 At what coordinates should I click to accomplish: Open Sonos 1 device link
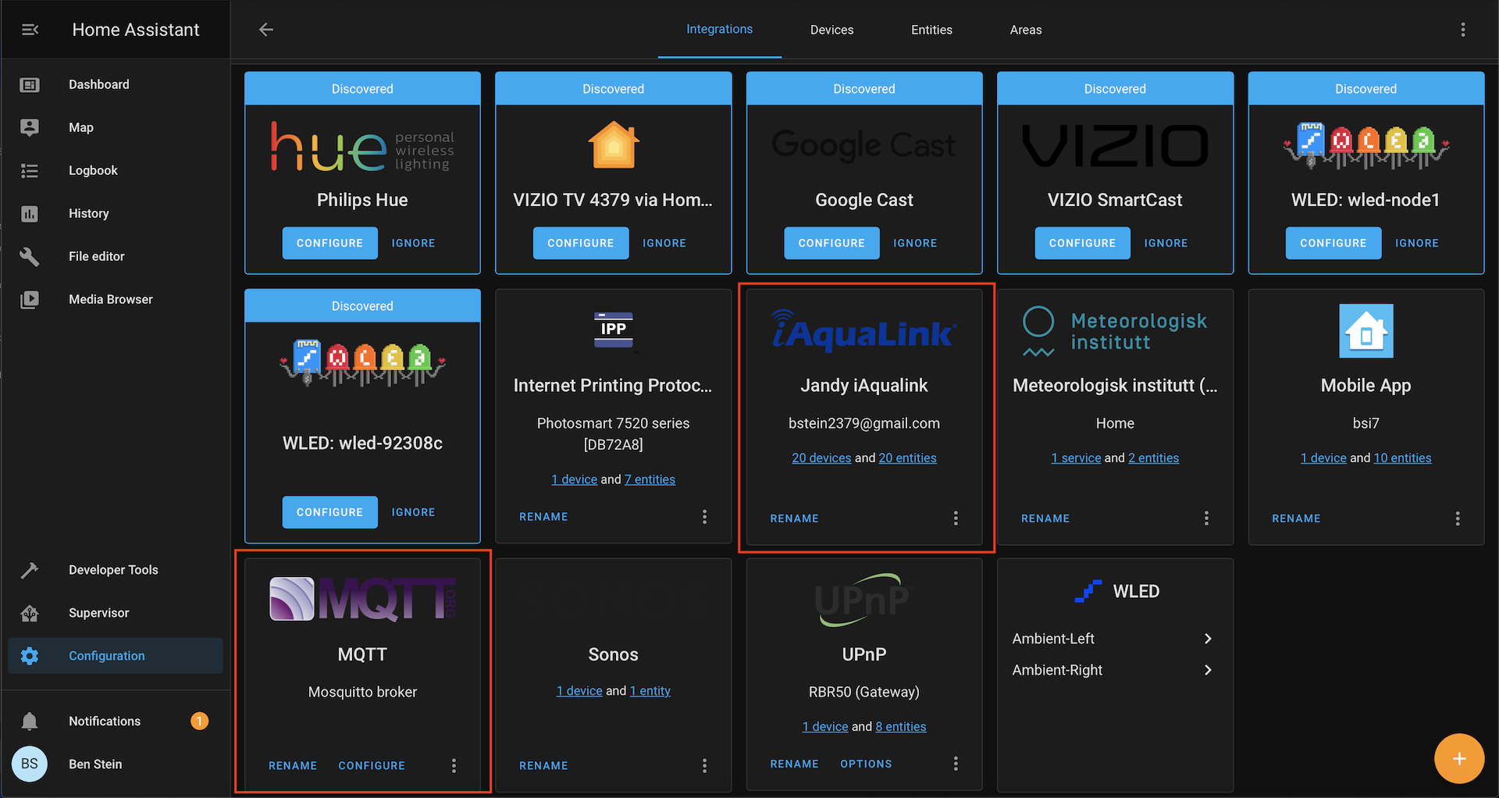tap(579, 691)
